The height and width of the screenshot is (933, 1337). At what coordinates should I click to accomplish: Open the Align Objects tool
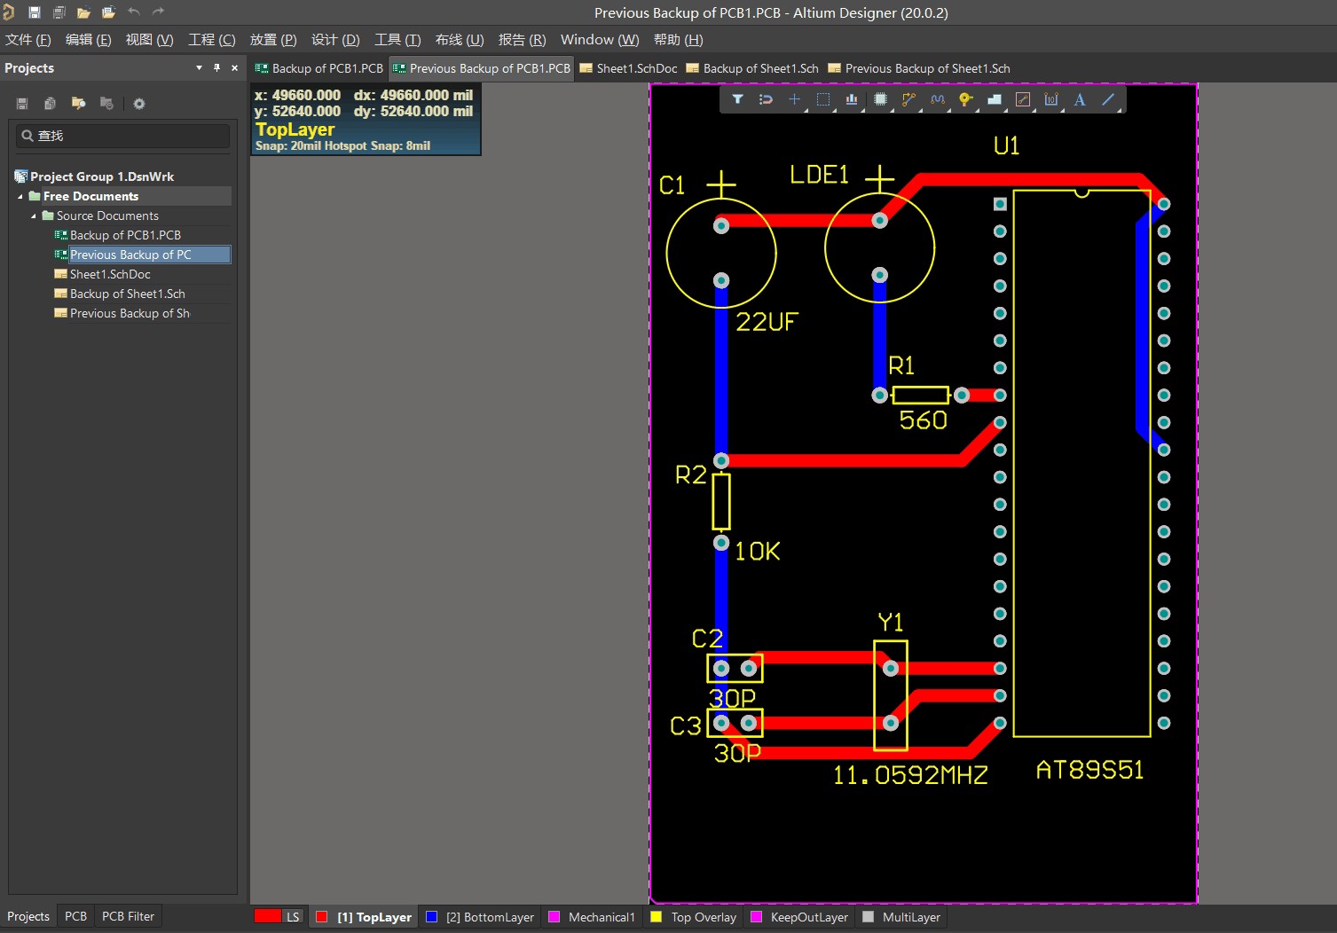[x=852, y=99]
